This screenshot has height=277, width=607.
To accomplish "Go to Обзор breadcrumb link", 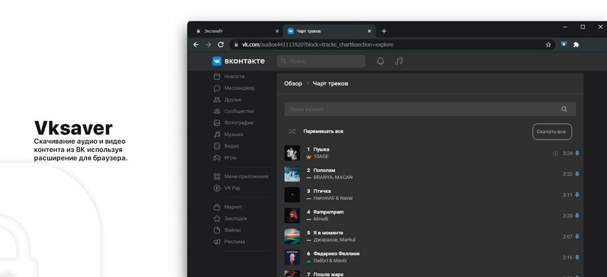I will [x=293, y=83].
